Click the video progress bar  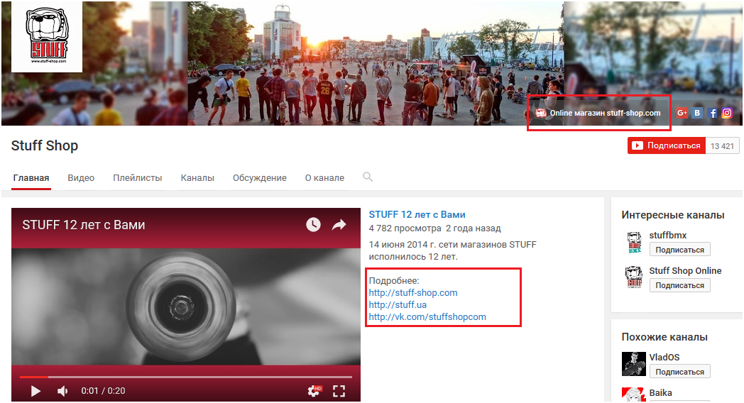tap(186, 377)
